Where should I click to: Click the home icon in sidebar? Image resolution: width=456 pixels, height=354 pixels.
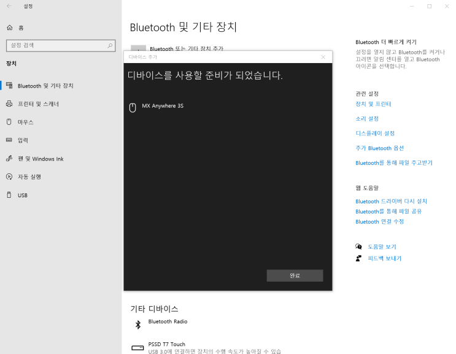(x=10, y=28)
